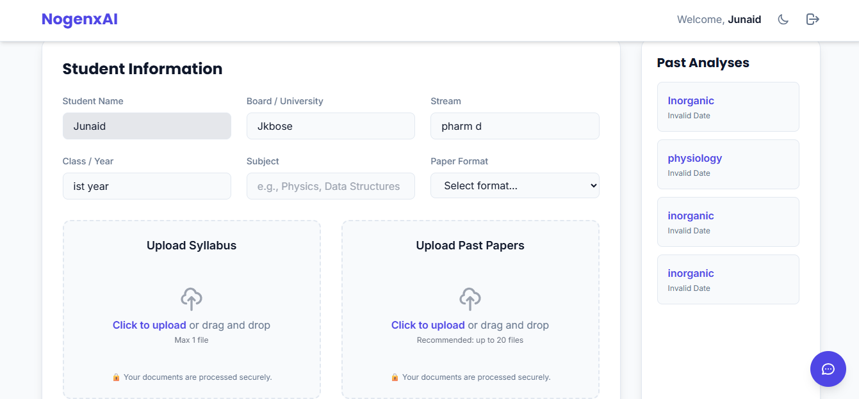The height and width of the screenshot is (399, 859).
Task: Click 'Click to upload' under Upload Syllabus
Action: click(x=149, y=325)
